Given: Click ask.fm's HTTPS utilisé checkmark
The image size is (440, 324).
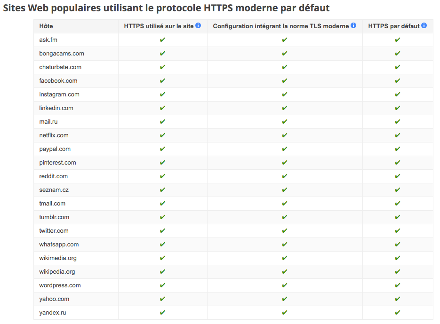Looking at the screenshot, I should click(x=162, y=40).
